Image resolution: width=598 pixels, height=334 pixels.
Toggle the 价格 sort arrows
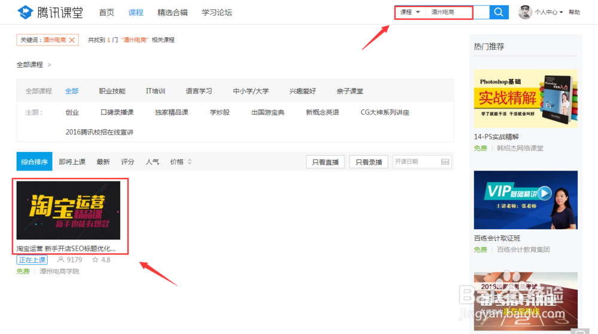[x=190, y=162]
